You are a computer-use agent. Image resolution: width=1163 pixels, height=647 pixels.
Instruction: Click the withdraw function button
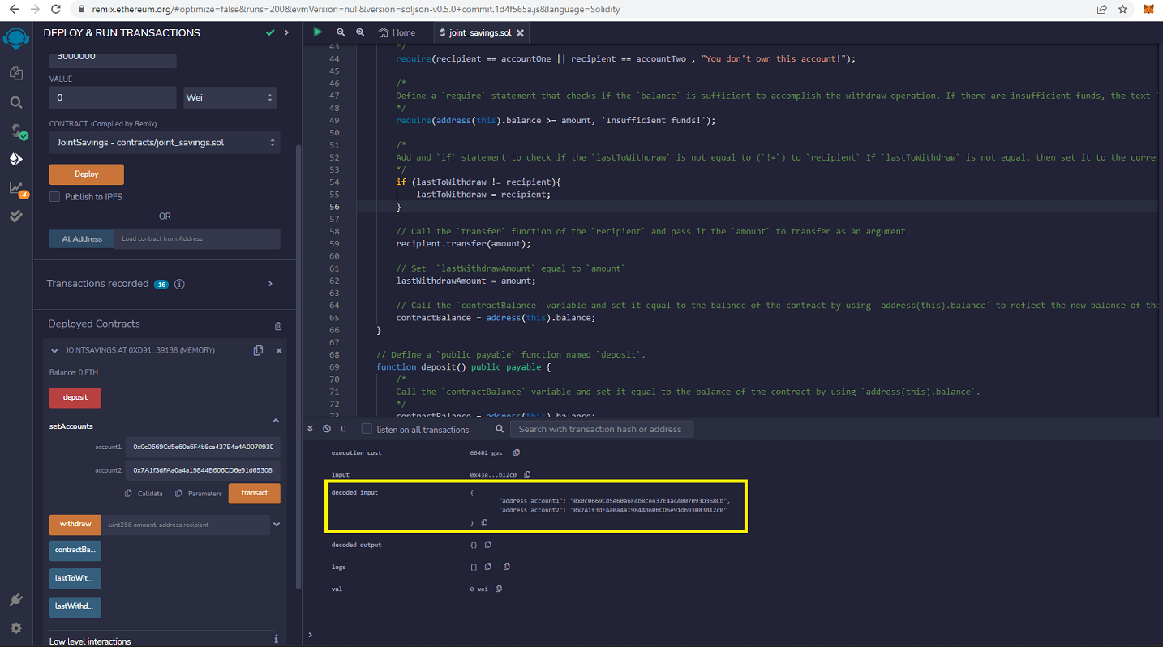(75, 524)
